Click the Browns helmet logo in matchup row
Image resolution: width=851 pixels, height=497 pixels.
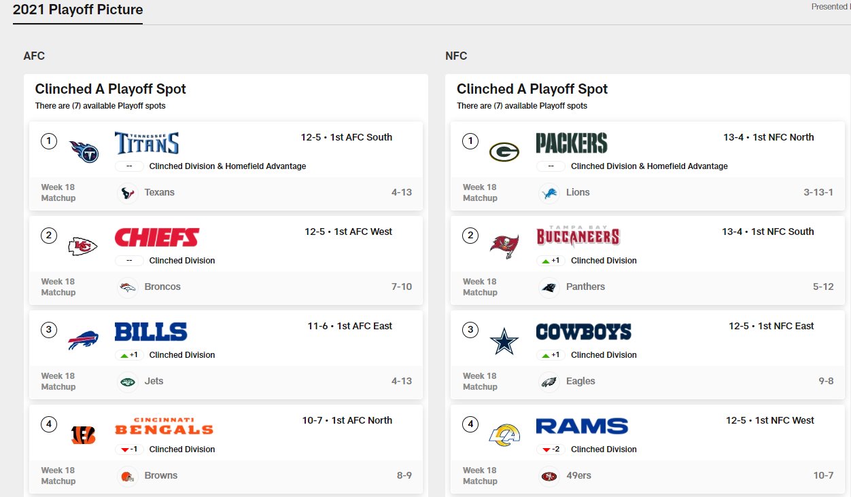tap(127, 476)
